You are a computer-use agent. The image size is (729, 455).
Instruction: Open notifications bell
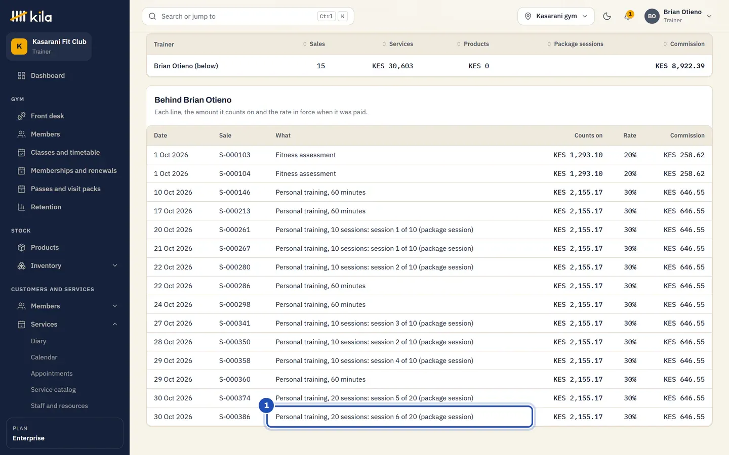coord(628,16)
